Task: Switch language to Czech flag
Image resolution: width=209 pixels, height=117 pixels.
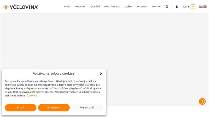Action: click(x=201, y=7)
